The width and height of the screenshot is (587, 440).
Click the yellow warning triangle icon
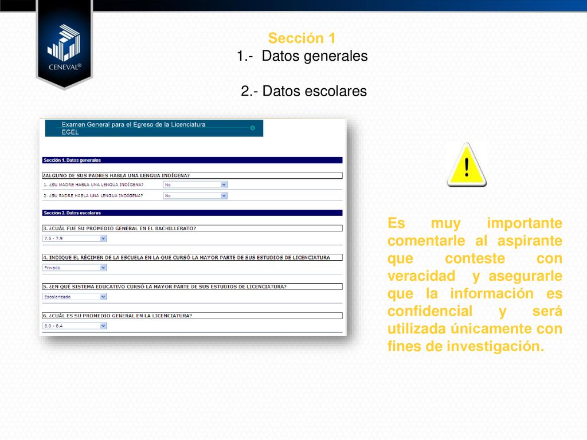coord(467,165)
